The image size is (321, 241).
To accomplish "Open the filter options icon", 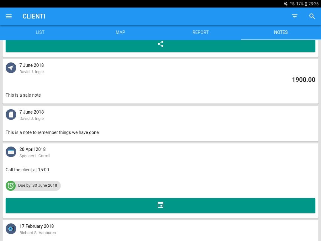I will click(295, 16).
